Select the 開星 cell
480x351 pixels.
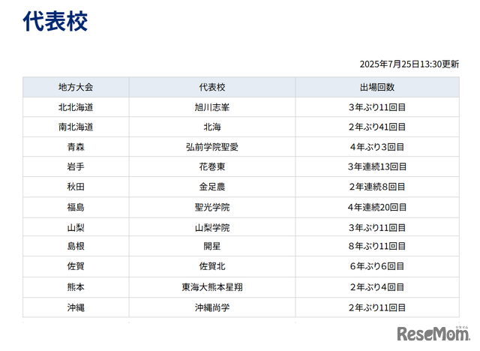coord(212,246)
